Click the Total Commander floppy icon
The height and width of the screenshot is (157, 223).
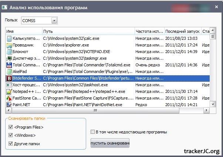tap(9, 65)
